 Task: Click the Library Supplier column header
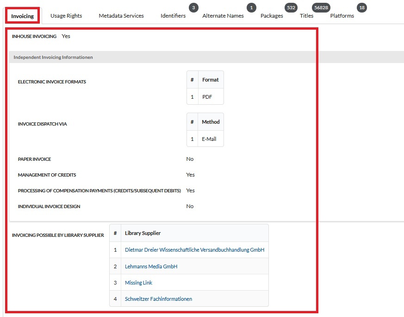tap(143, 233)
